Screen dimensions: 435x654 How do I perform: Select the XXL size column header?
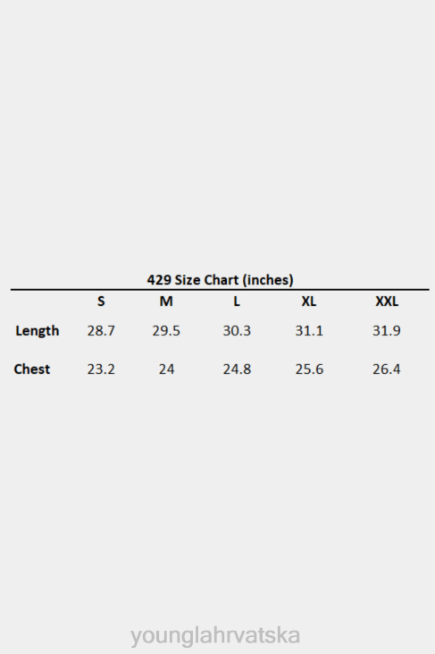(387, 302)
